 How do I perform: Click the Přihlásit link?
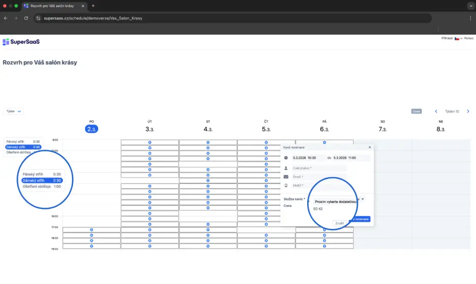(446, 38)
